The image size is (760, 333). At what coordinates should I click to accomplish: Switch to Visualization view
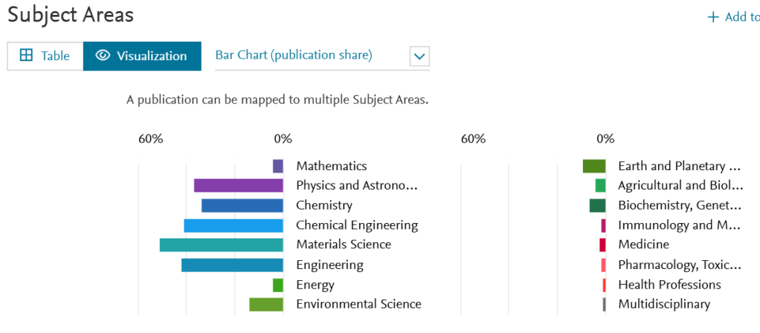coord(142,56)
